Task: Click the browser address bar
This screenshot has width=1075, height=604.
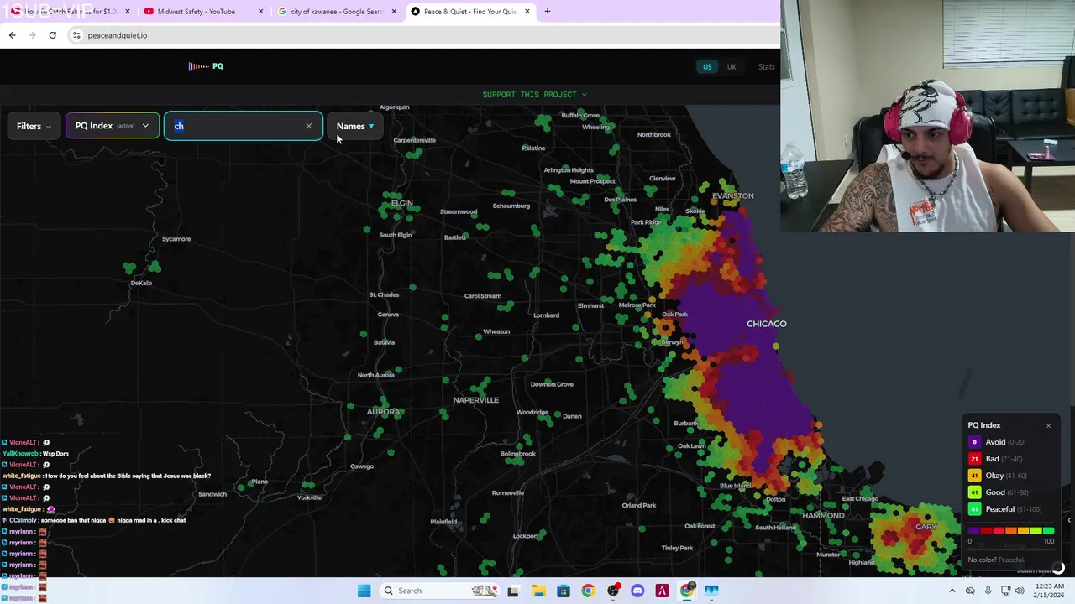Action: tap(420, 35)
